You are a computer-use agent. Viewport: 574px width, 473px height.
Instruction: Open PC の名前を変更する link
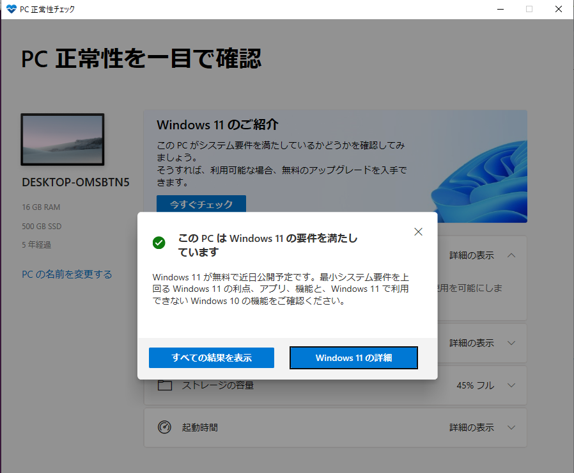tap(67, 275)
